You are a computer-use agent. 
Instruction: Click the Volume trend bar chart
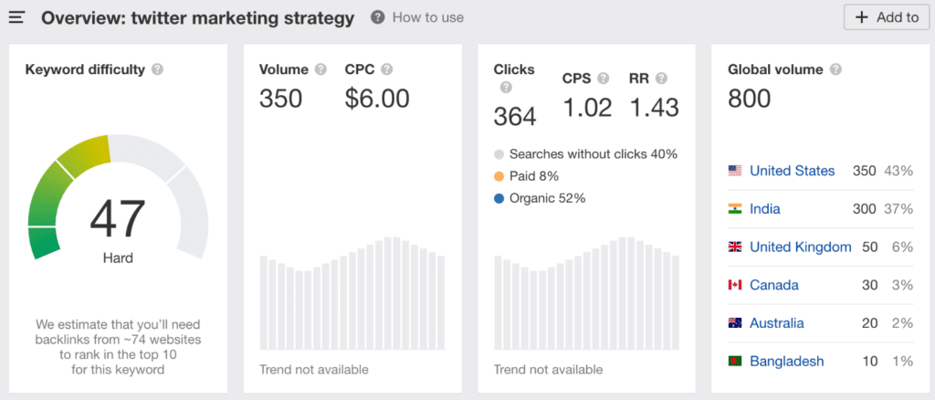[x=352, y=293]
